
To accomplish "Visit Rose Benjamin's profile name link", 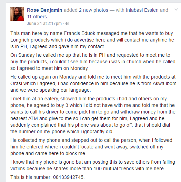I will click(x=44, y=10).
